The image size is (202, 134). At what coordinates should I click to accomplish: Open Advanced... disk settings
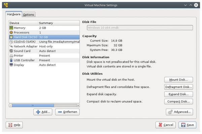[179, 112]
